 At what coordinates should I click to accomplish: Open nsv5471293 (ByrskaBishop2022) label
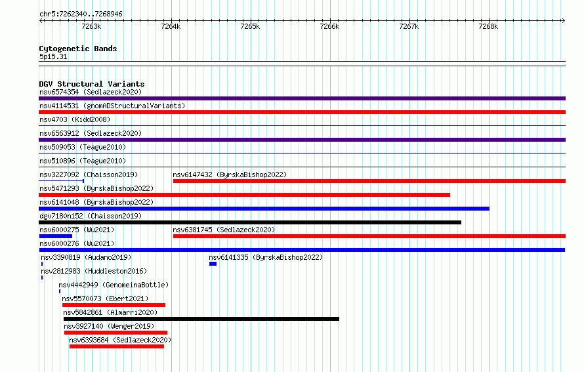coord(96,188)
